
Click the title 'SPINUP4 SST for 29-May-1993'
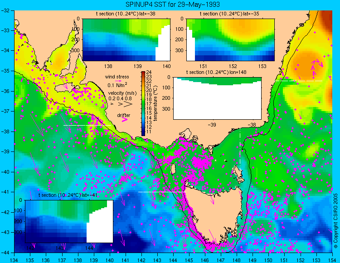pos(173,4)
